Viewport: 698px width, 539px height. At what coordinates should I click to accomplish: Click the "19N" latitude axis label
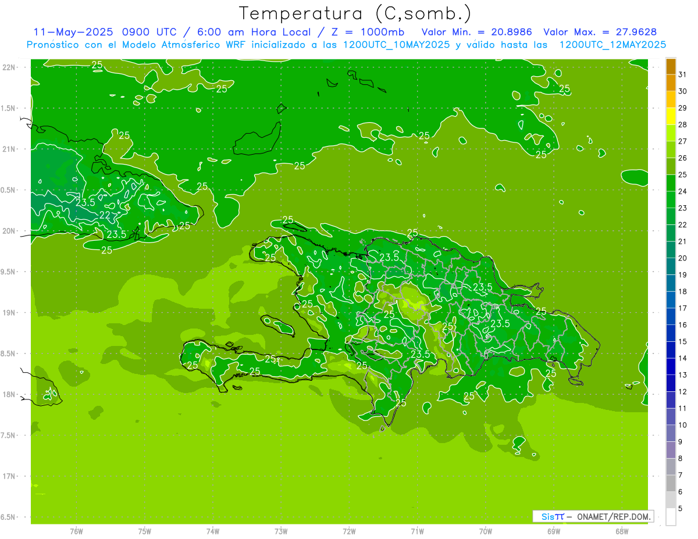coord(10,313)
